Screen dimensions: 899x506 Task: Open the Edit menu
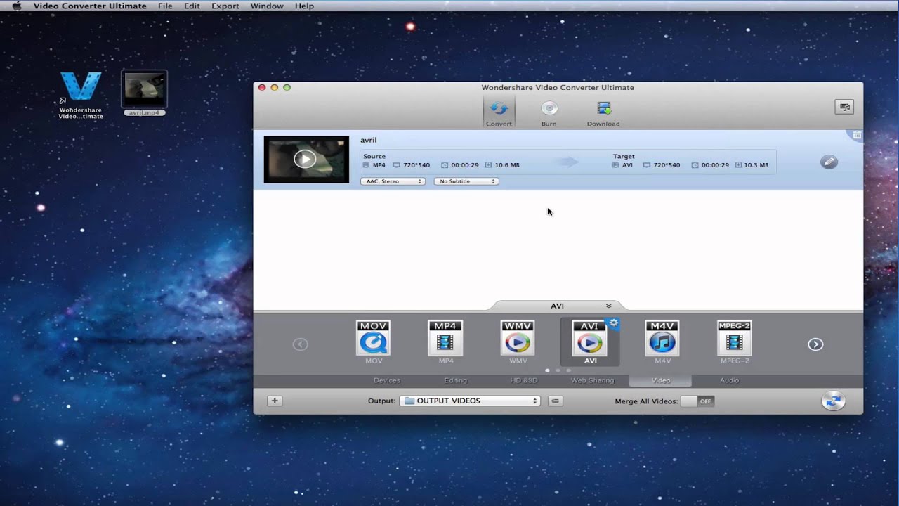tap(192, 6)
